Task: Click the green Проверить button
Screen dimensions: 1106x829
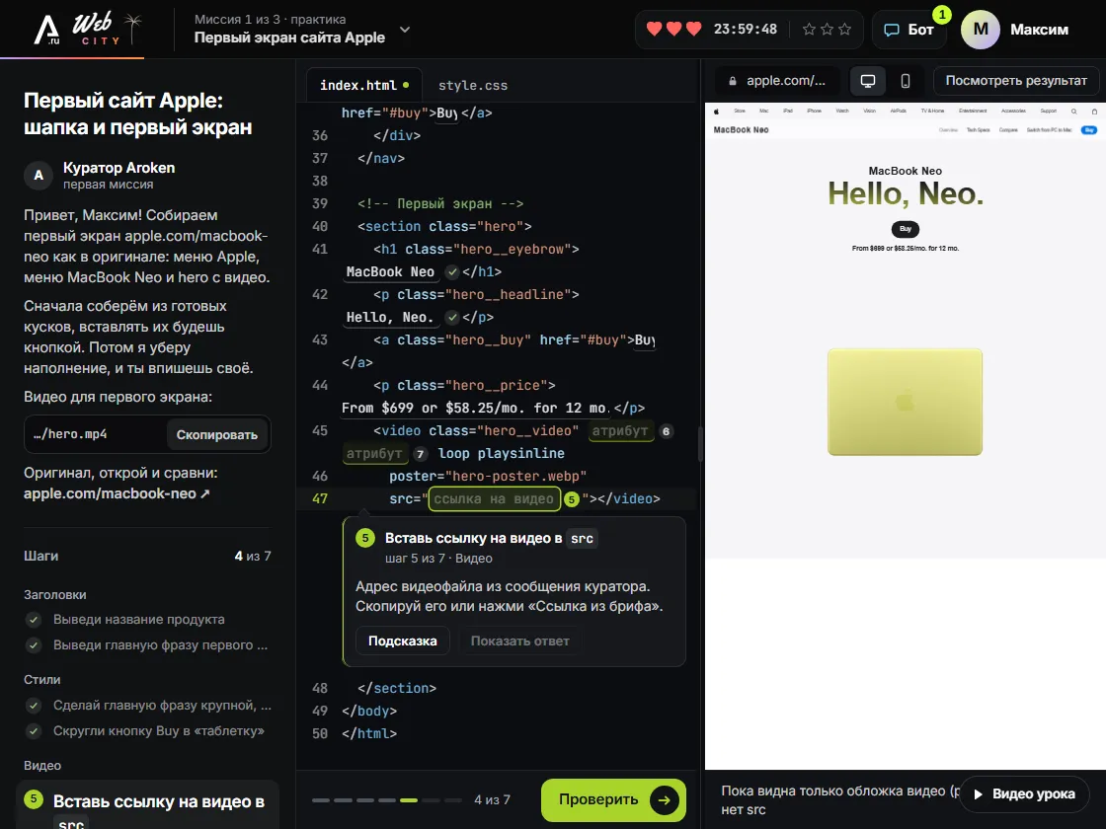Action: point(613,799)
